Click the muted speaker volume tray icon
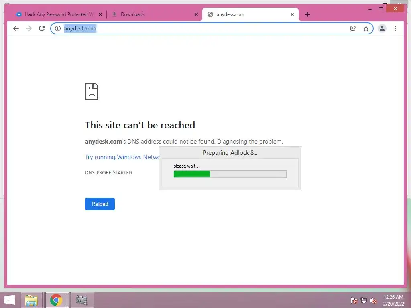 [373, 300]
